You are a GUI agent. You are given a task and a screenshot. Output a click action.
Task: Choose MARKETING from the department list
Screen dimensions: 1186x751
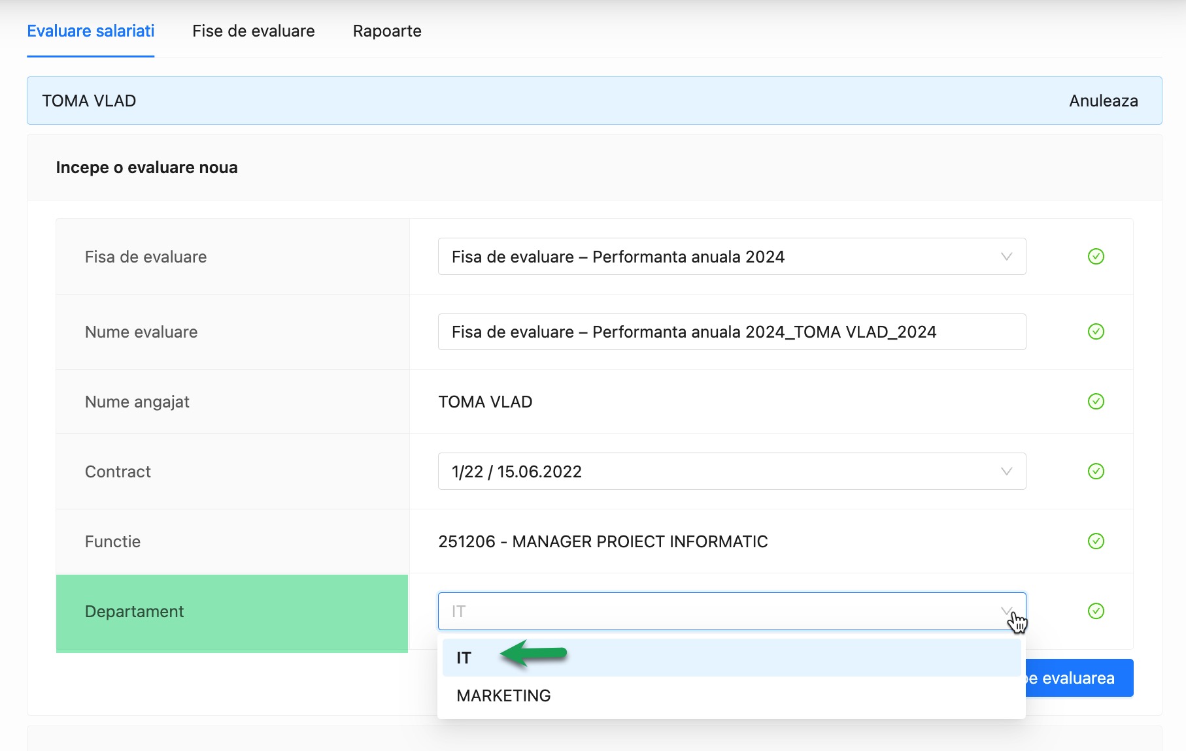[x=732, y=695]
